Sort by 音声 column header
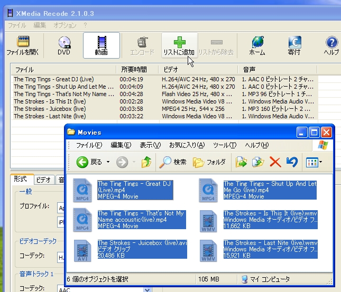 click(x=278, y=70)
